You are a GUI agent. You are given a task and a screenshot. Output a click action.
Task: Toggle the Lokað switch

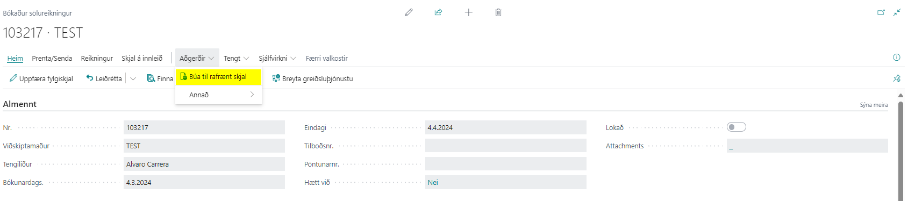click(737, 127)
